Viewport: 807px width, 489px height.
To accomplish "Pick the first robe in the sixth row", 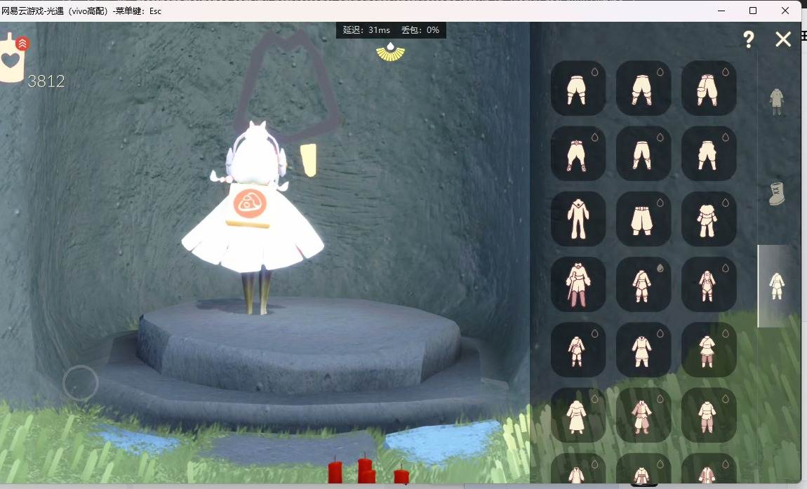I will [578, 415].
